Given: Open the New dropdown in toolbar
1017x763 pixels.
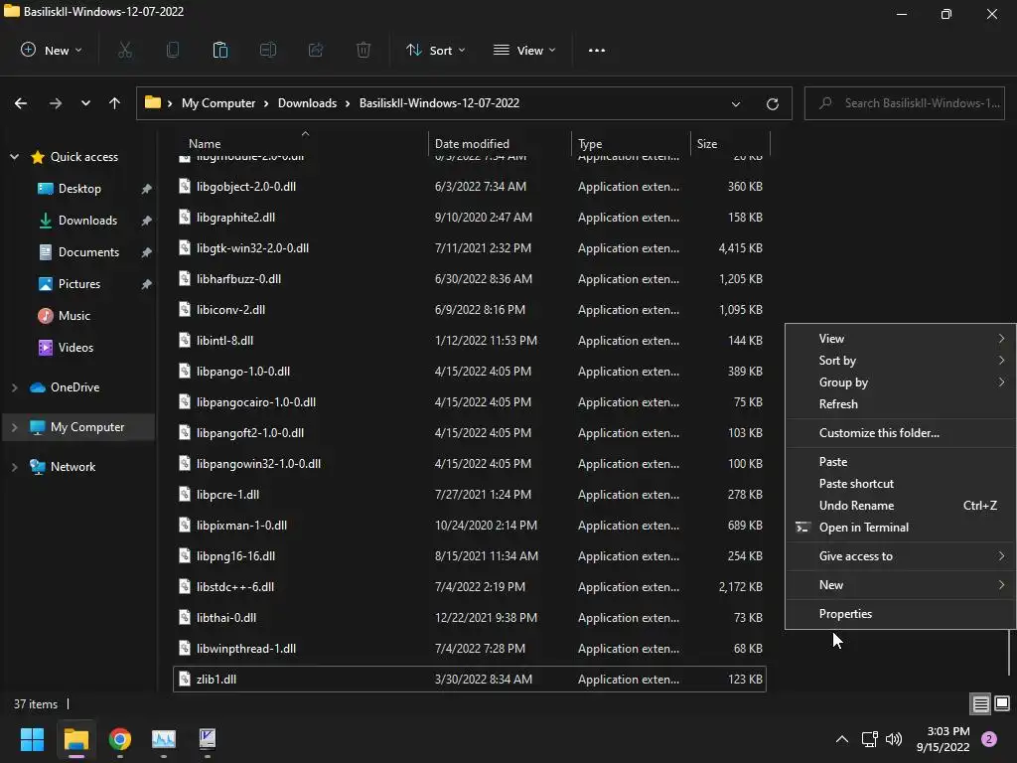Looking at the screenshot, I should point(52,50).
